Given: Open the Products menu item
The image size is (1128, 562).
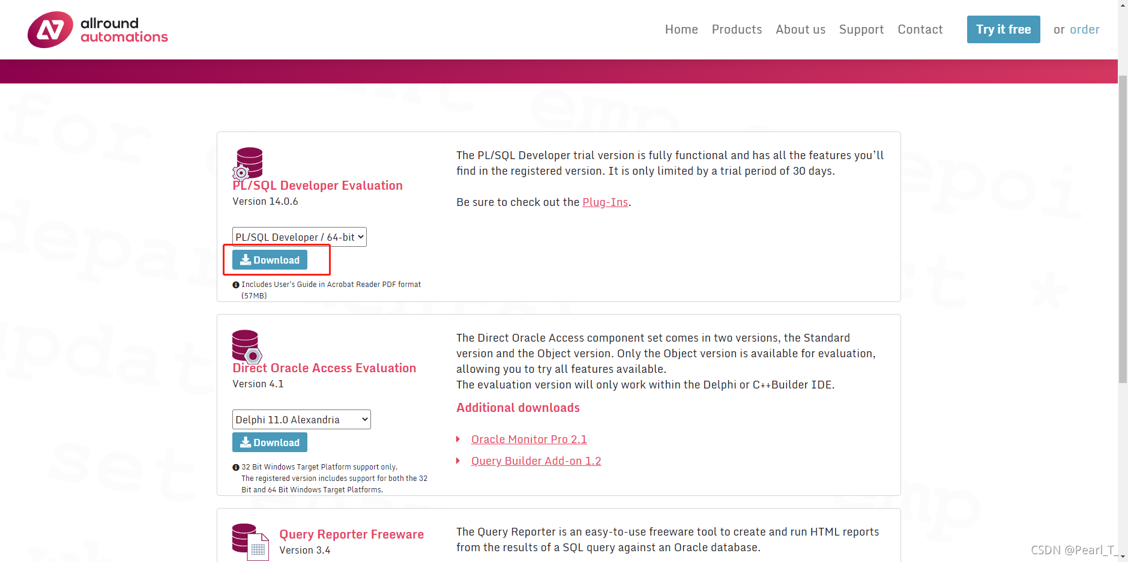Looking at the screenshot, I should (737, 29).
